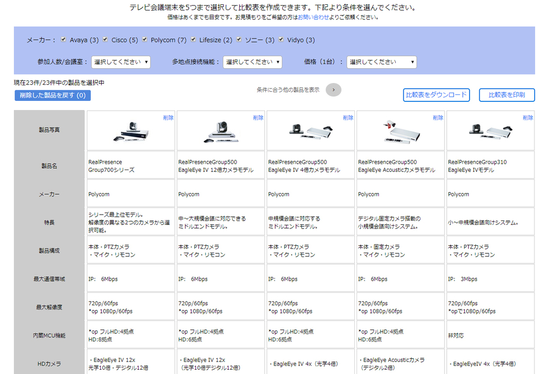
Task: Click the 現在23件/23件中の製品を選択中 status text
Action: [x=59, y=83]
